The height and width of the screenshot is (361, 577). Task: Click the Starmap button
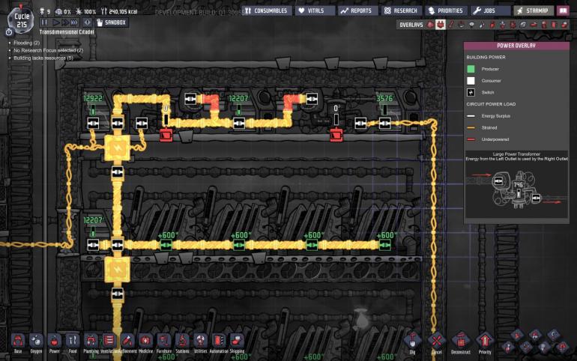point(533,10)
